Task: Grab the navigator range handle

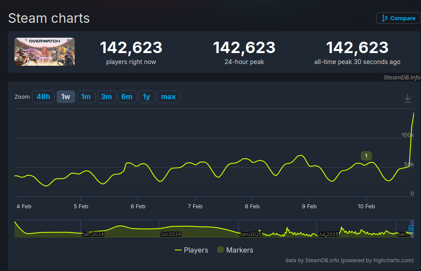Action: (x=411, y=228)
